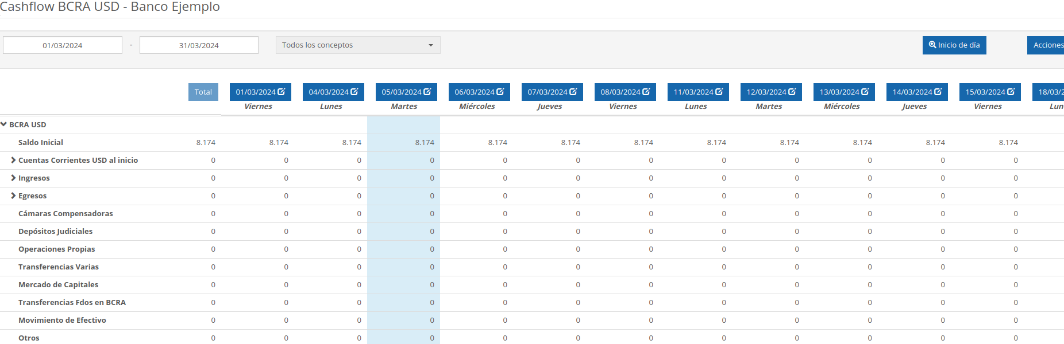This screenshot has height=344, width=1064.
Task: Click magnifier icon in Inicio de día
Action: click(x=932, y=45)
